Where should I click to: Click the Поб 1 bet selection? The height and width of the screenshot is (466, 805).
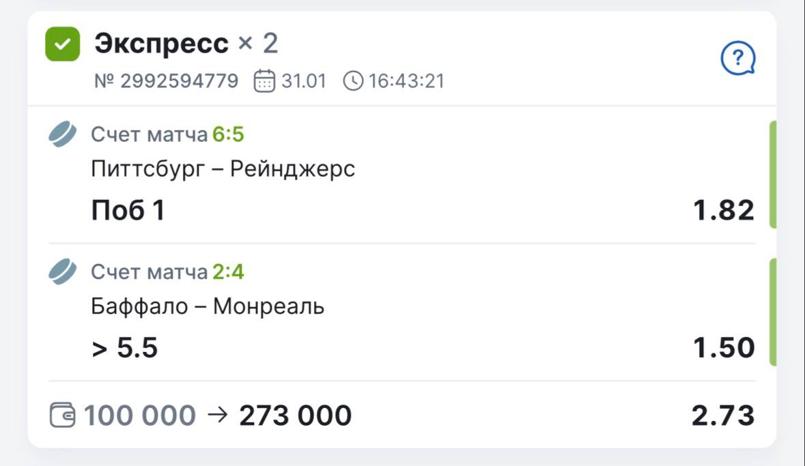(128, 211)
